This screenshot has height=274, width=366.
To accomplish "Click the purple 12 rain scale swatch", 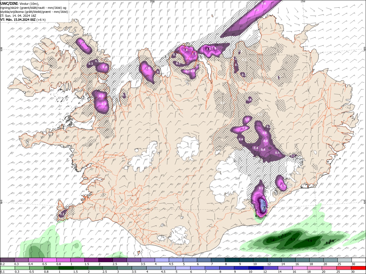I will pos(270,268).
